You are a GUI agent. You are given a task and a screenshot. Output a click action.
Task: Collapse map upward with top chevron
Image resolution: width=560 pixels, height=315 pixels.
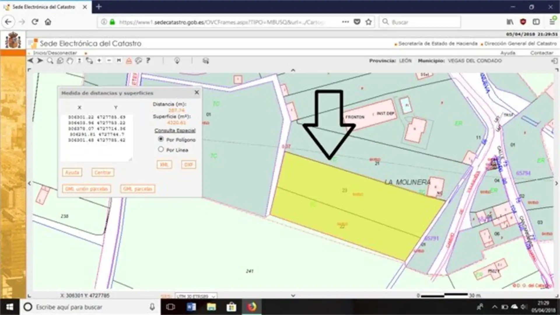[293, 70]
